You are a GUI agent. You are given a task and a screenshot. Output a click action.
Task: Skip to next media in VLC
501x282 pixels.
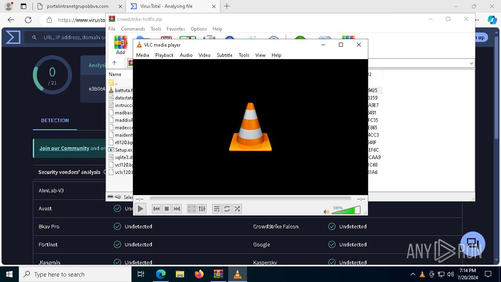(x=177, y=209)
